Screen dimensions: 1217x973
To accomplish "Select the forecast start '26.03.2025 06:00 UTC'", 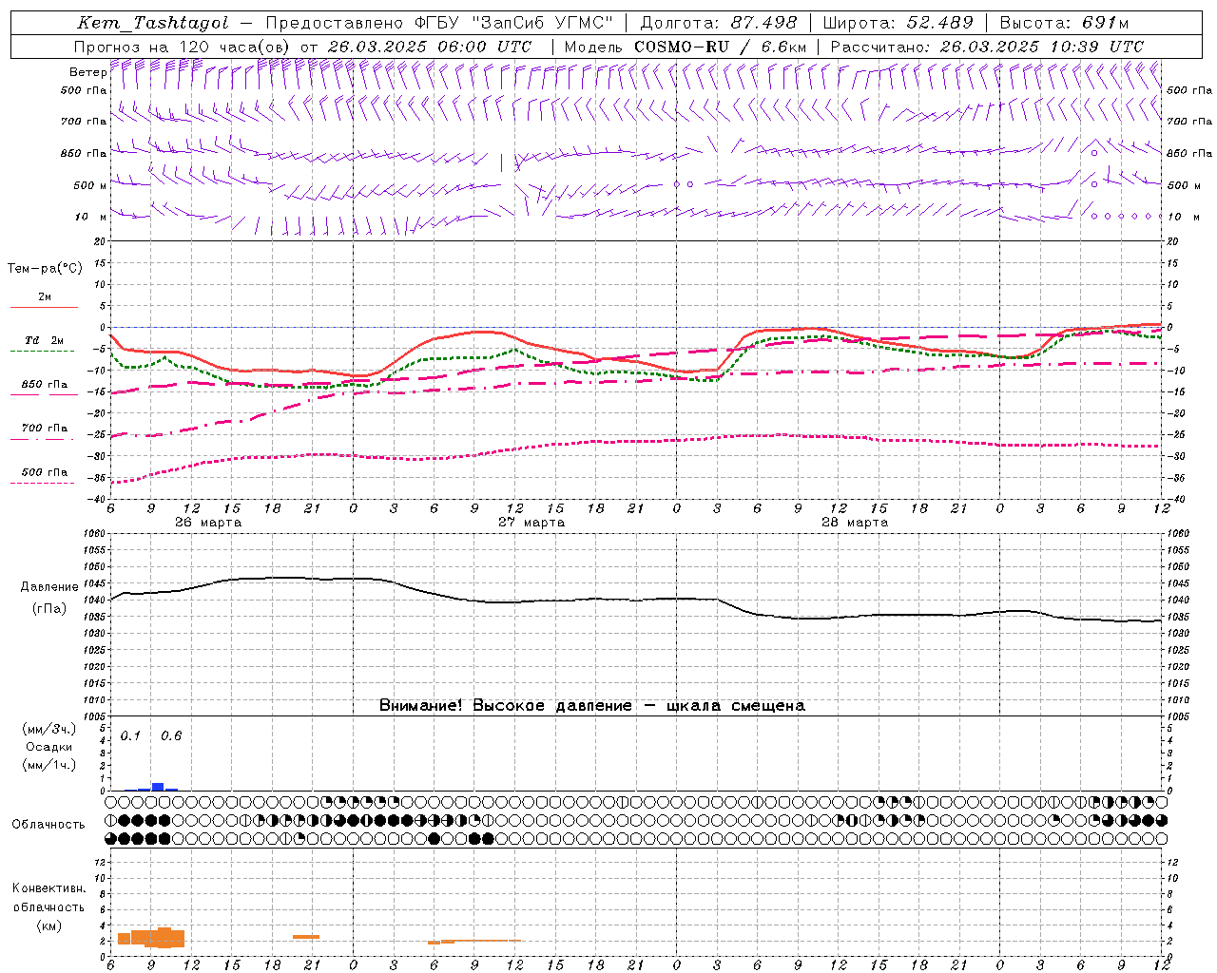I will tap(429, 47).
